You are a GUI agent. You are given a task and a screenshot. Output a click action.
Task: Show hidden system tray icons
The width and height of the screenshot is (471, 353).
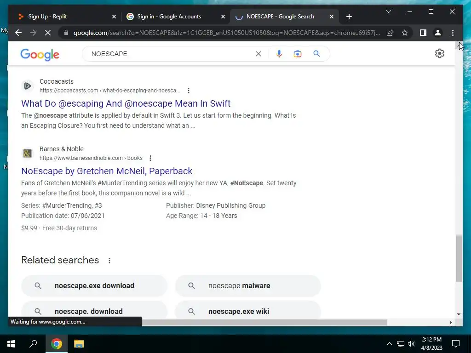[x=389, y=344]
